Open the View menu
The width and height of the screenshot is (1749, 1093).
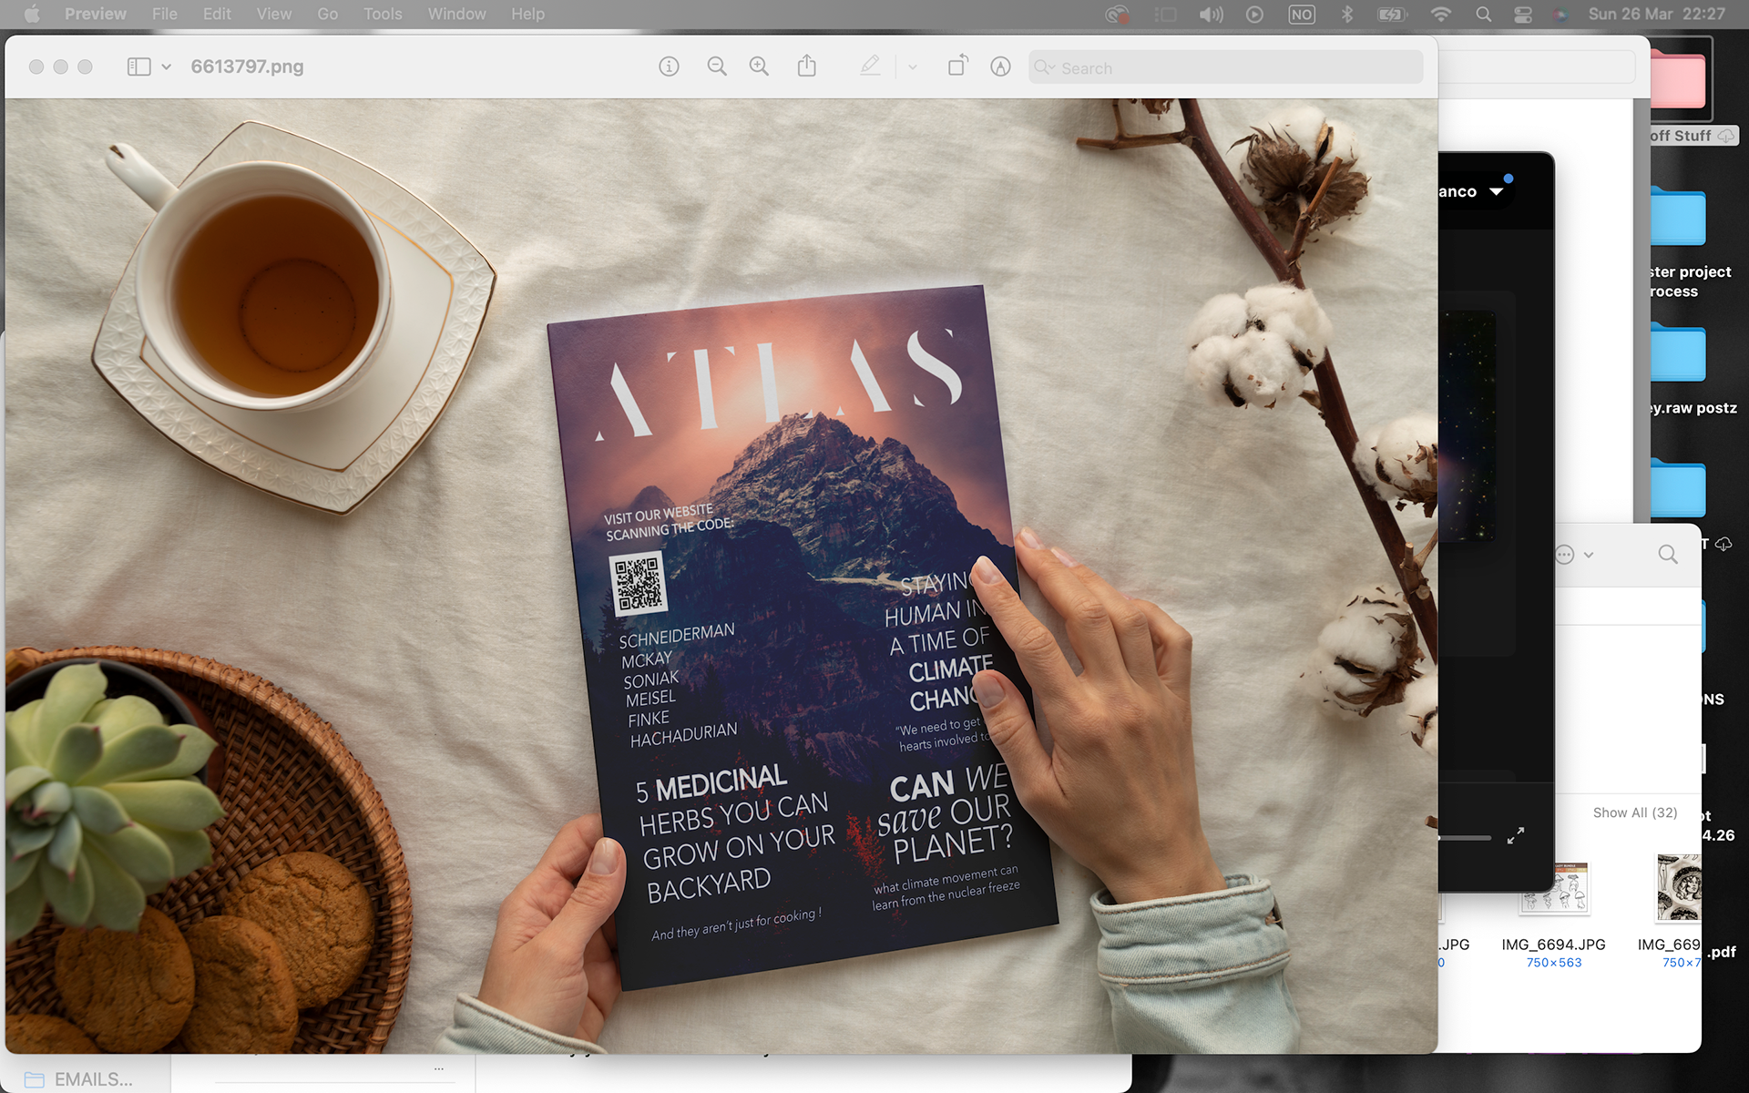(273, 14)
